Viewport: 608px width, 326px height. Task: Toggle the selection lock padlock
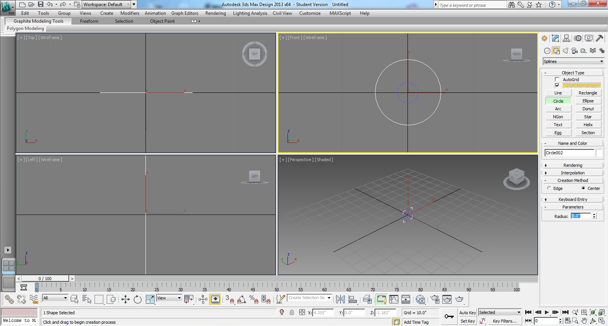pyautogui.click(x=292, y=312)
